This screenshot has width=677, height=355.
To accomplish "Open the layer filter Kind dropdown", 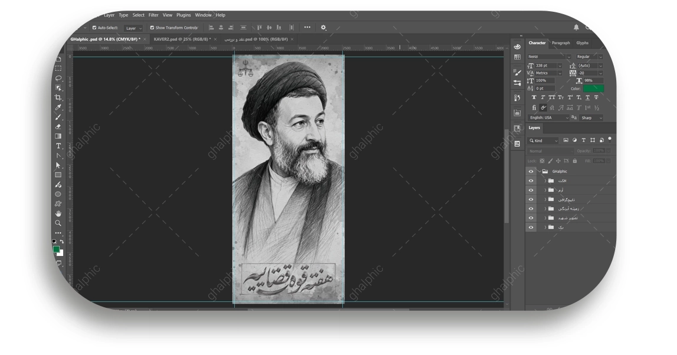I will coord(543,141).
